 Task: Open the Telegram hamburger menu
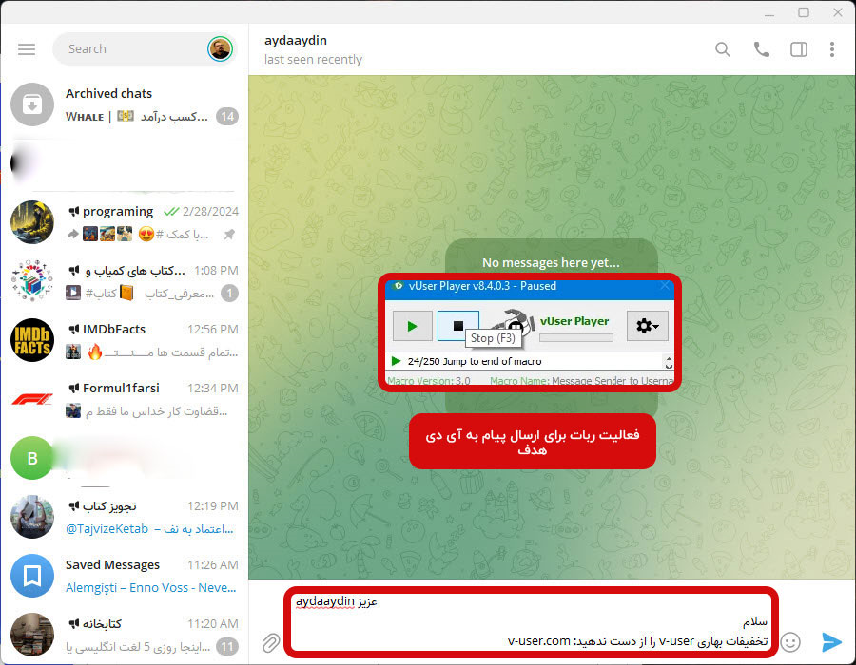pos(27,49)
